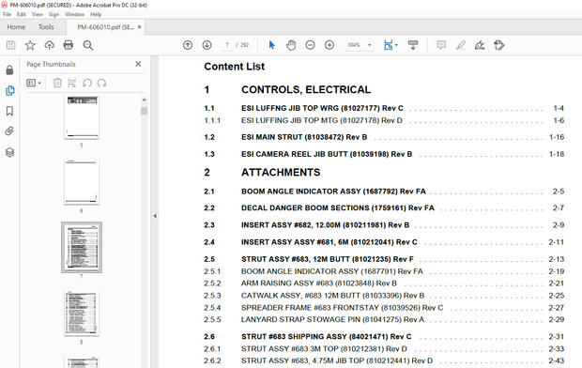Click the Save file icon

click(x=10, y=45)
